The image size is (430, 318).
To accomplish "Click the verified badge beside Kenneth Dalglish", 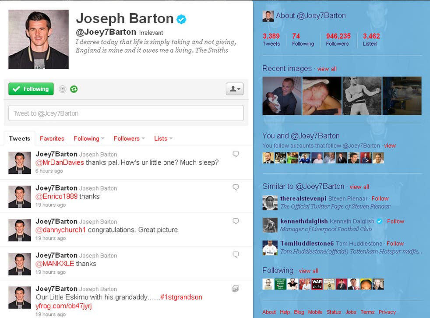I will coord(380,221).
